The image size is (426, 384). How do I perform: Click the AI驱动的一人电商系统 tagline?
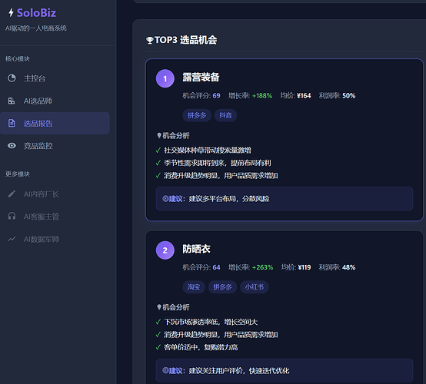[36, 28]
